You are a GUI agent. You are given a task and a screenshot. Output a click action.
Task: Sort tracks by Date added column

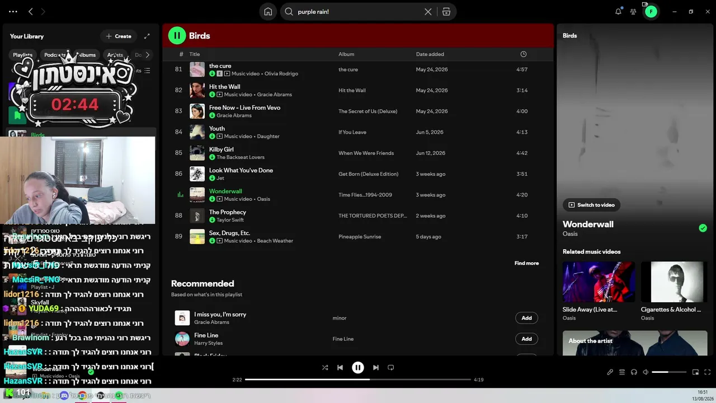(430, 54)
